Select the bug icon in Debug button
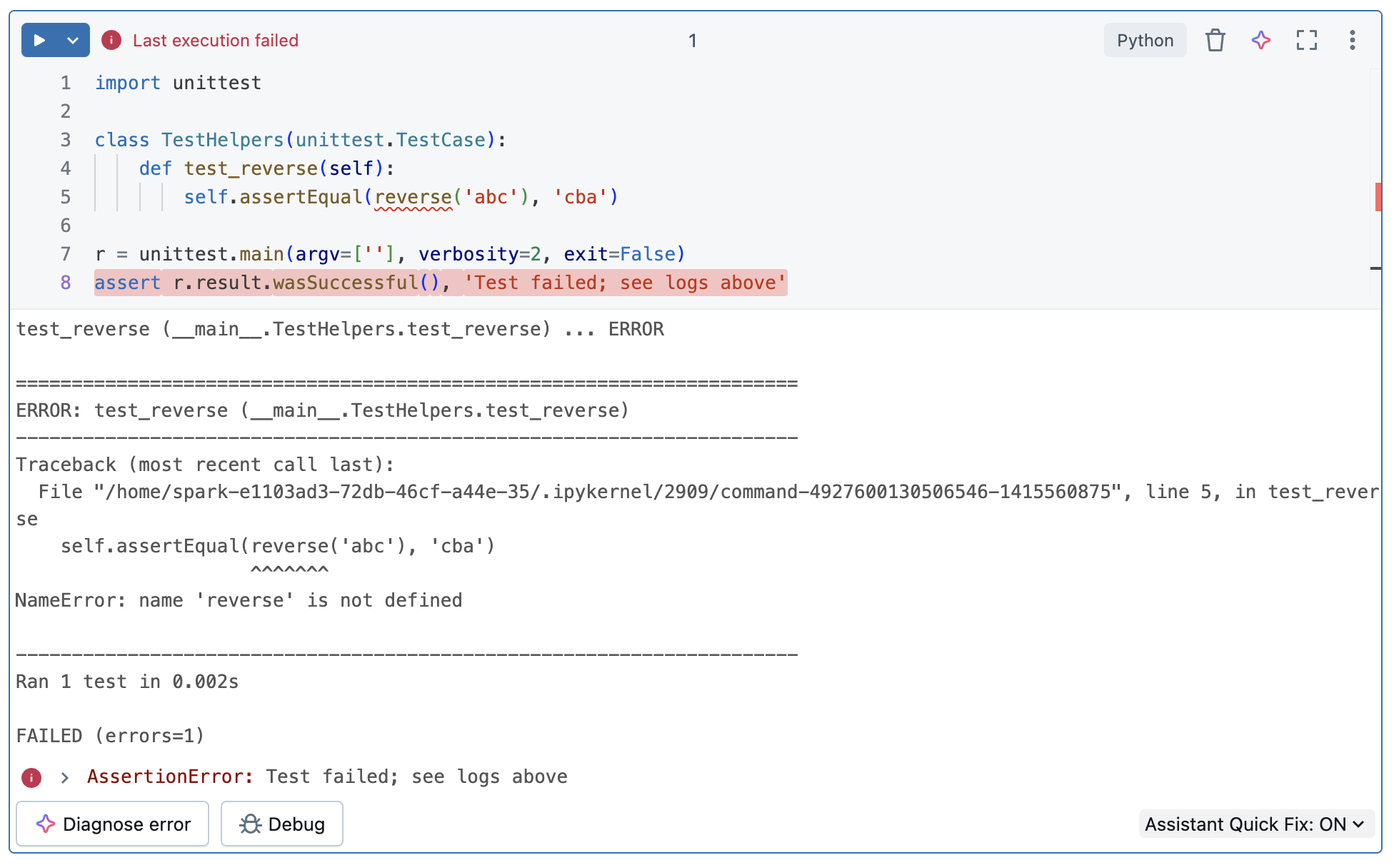This screenshot has width=1394, height=865. pos(249,824)
